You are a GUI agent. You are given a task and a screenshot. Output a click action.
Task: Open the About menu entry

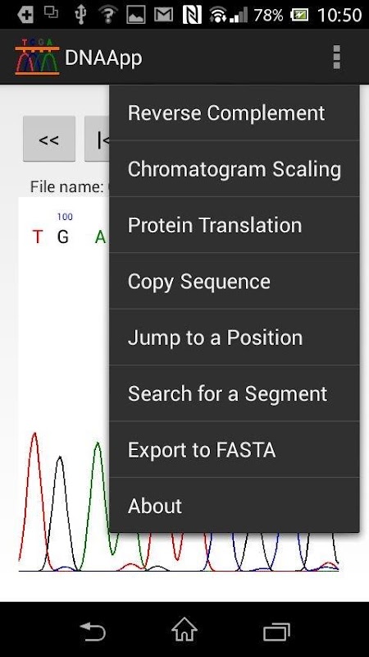click(235, 505)
